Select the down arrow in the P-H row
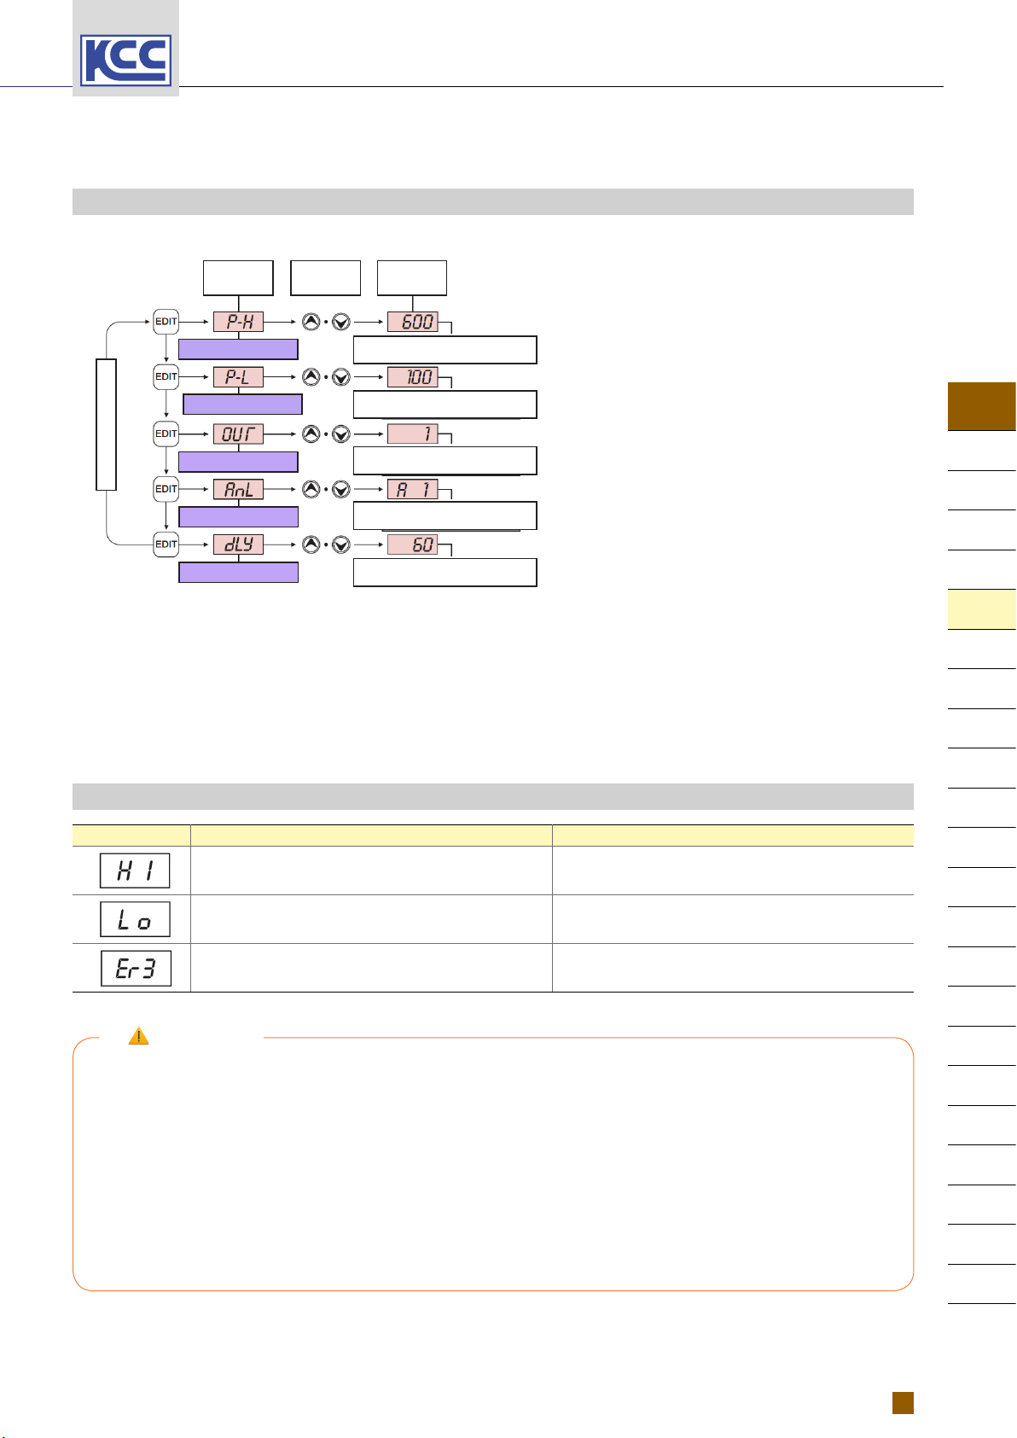 341,323
